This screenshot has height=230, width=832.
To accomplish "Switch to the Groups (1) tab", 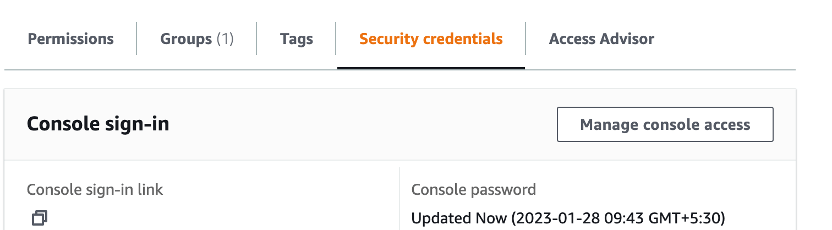I will coord(197,39).
